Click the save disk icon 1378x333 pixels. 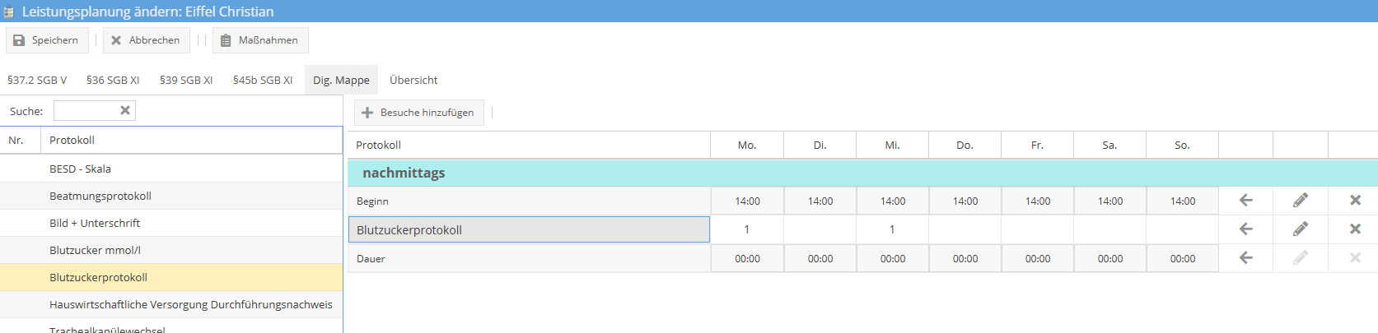coord(19,40)
